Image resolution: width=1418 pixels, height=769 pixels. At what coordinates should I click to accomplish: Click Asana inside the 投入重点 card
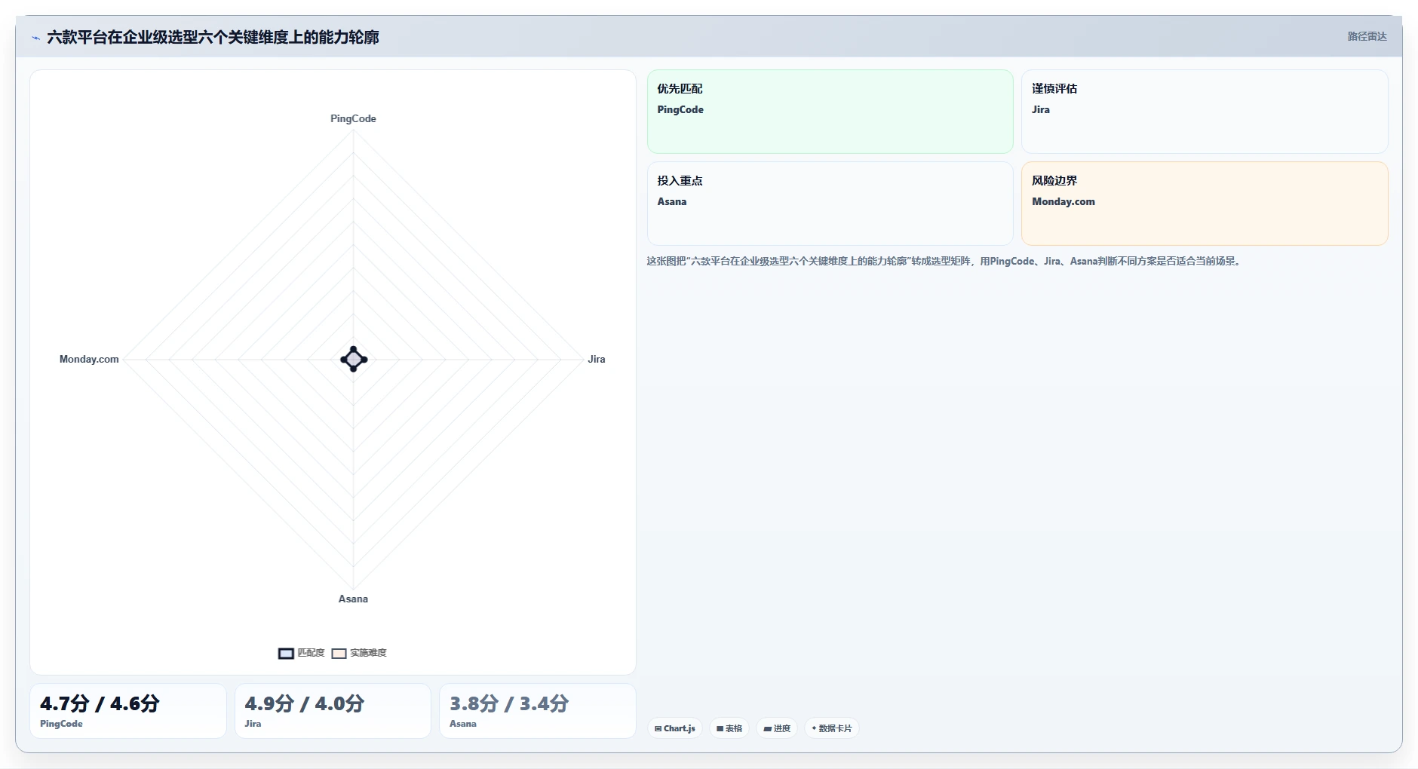point(672,201)
